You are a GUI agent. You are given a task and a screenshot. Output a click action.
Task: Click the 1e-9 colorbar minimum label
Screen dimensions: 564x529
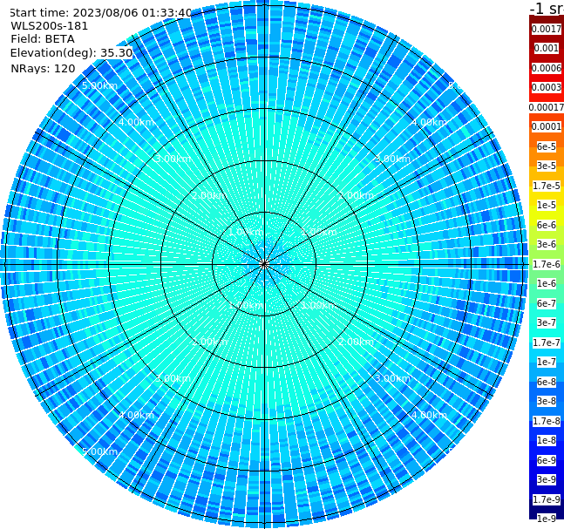pyautogui.click(x=547, y=519)
